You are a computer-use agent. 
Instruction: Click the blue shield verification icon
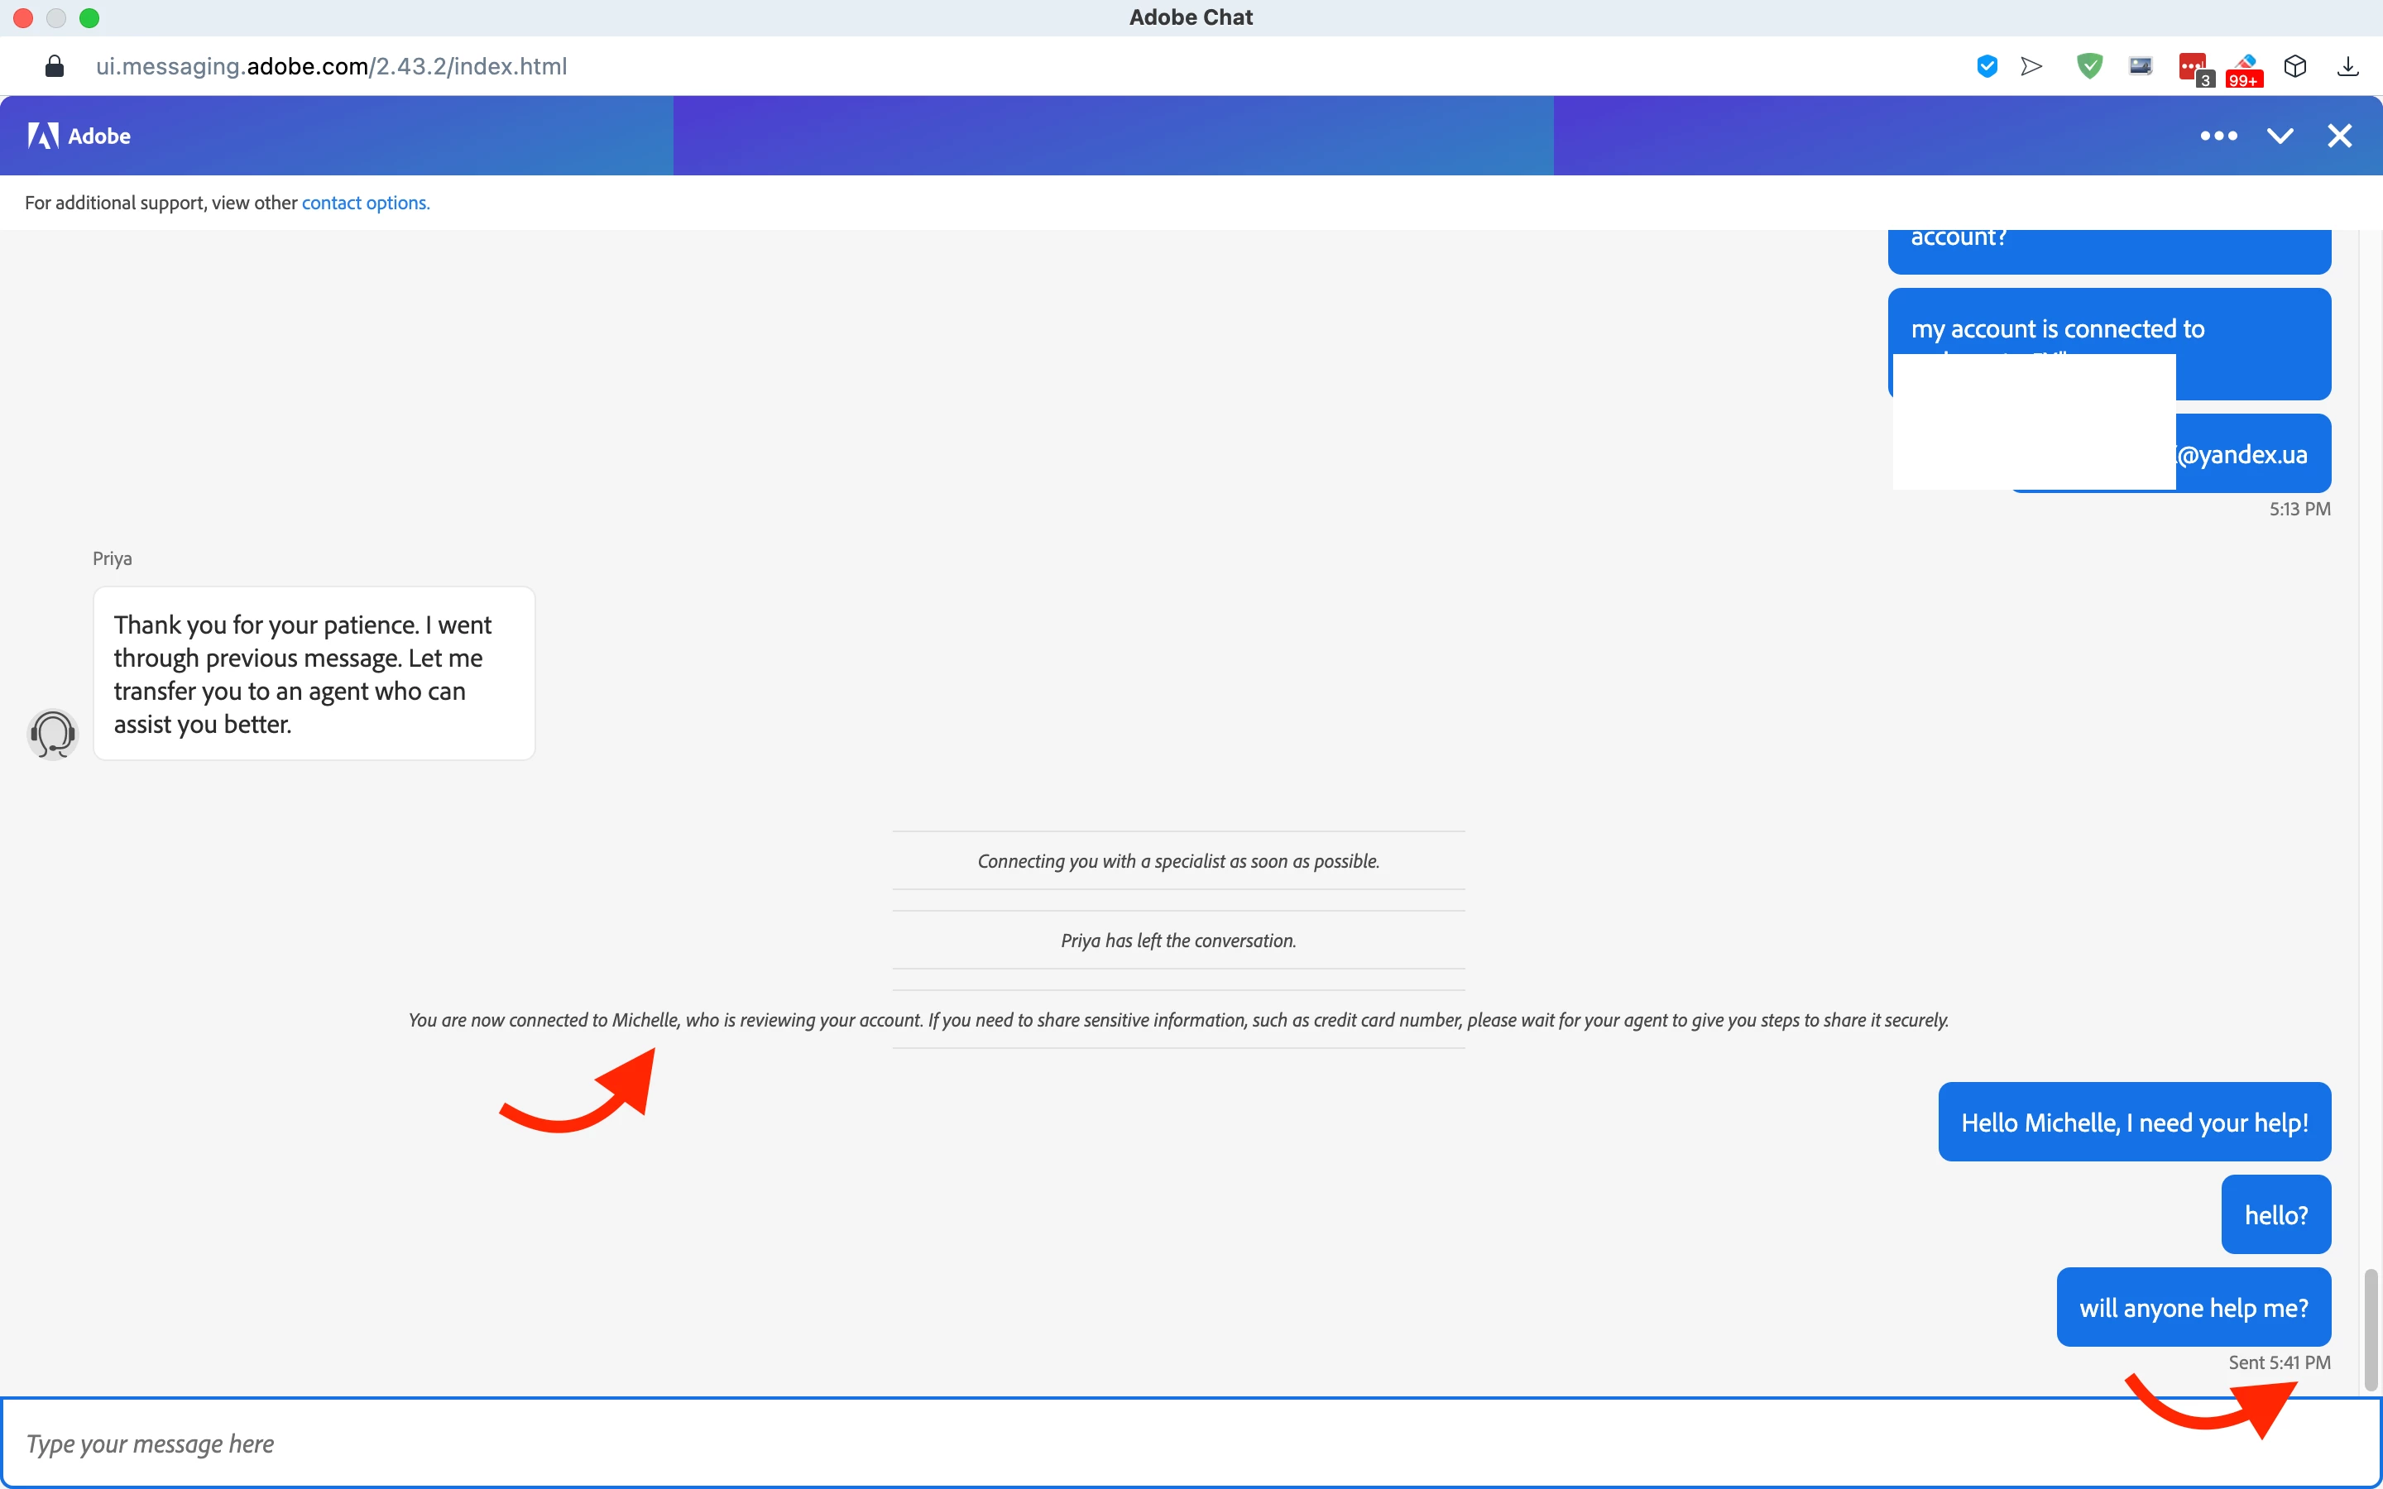pos(1986,66)
